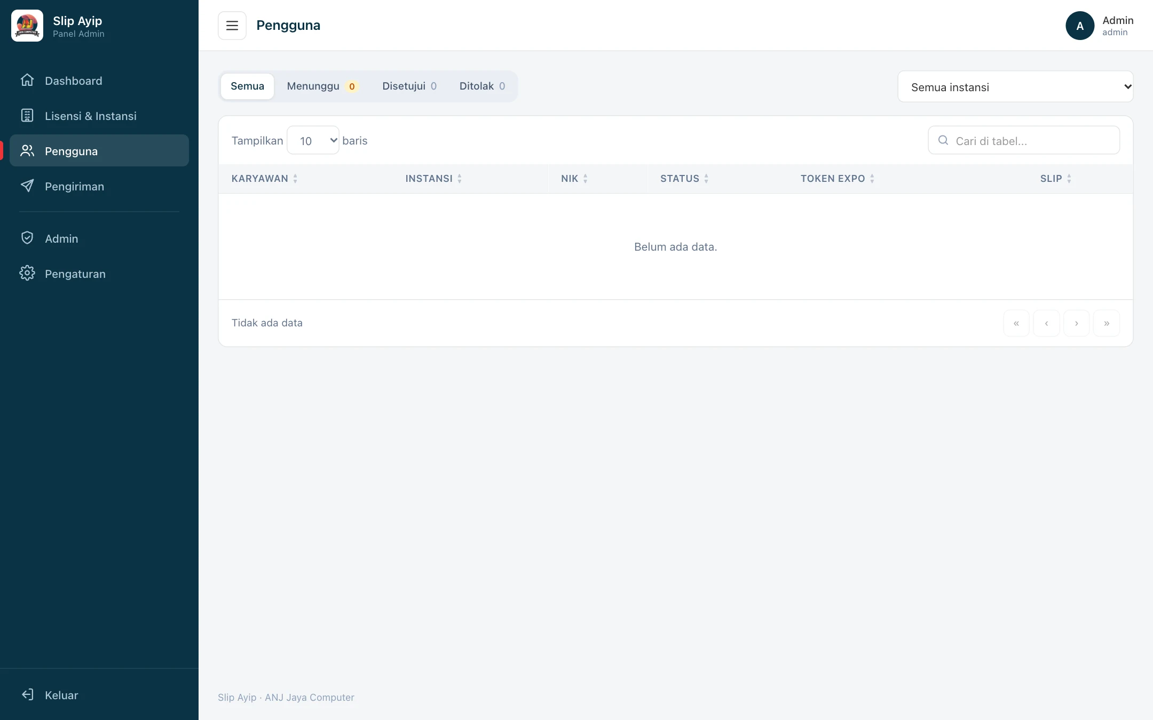This screenshot has height=720, width=1153.
Task: Click 'Slip Ayip · ANJ Jaya Computer' footer
Action: coord(286,698)
